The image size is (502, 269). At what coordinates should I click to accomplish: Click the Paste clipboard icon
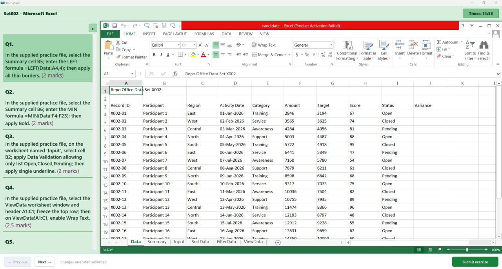point(108,45)
